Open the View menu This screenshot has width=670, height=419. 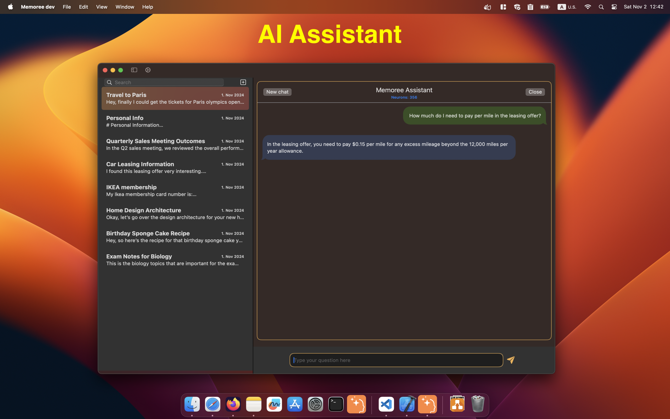click(x=102, y=7)
